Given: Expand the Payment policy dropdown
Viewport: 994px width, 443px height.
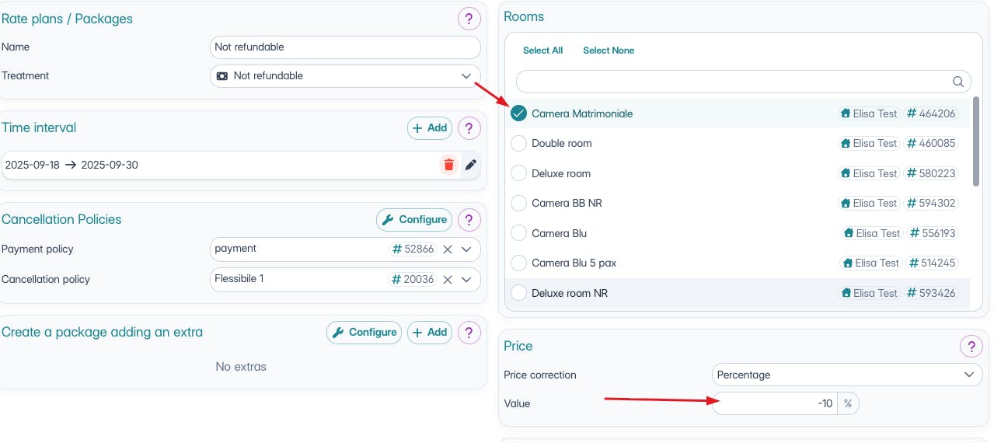Looking at the screenshot, I should coord(466,249).
